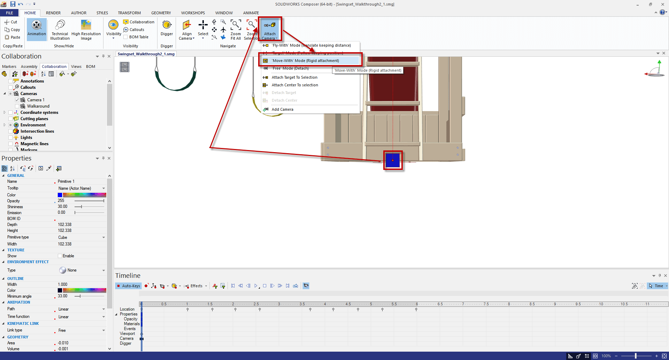
Task: Open the Link type dropdown
Action: click(103, 330)
